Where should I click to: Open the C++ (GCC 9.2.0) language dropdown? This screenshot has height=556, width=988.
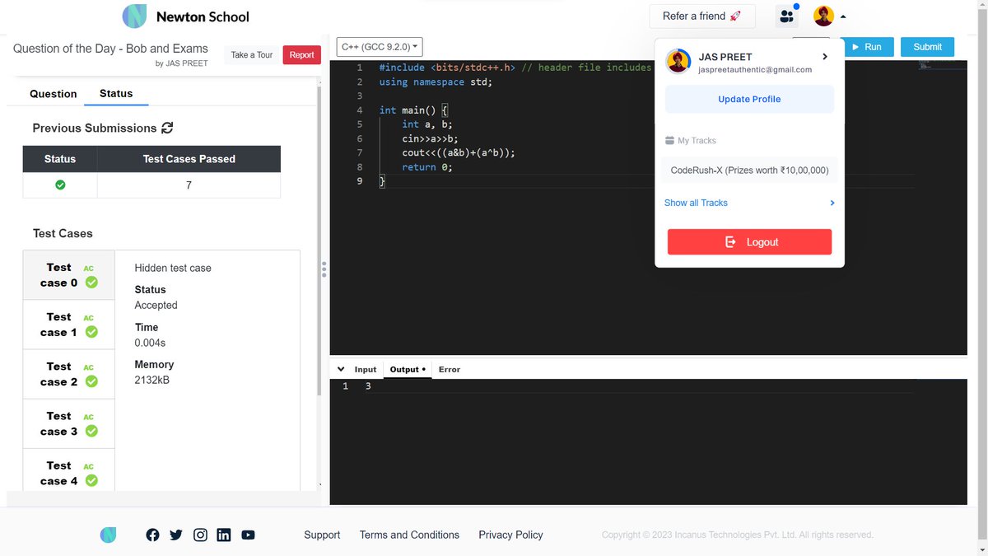[379, 46]
